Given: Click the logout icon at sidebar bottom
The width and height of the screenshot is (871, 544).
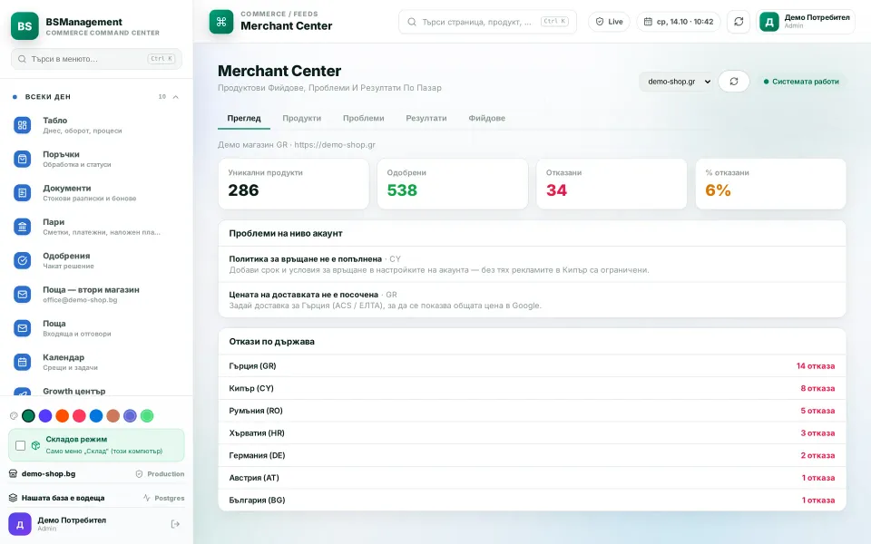Looking at the screenshot, I should [x=175, y=524].
